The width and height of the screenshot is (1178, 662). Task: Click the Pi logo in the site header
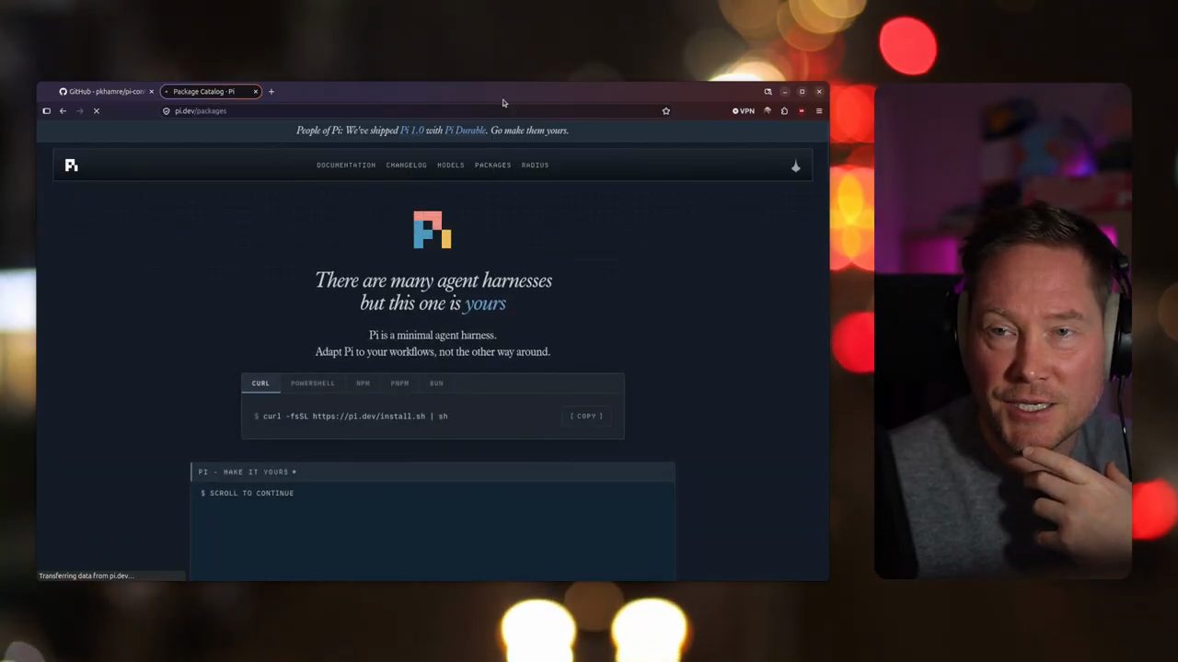click(72, 165)
